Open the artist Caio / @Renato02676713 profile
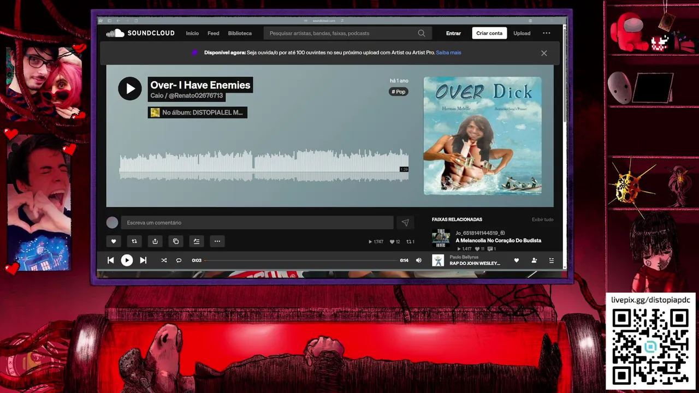 187,96
